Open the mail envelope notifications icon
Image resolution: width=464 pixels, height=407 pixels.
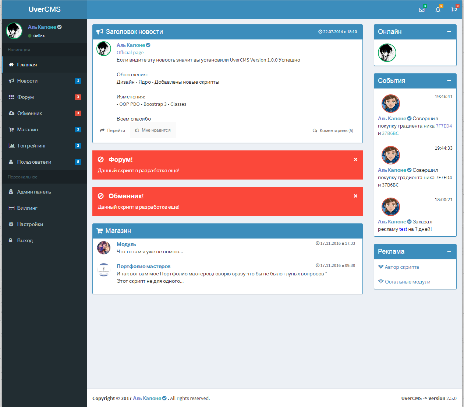tap(422, 10)
